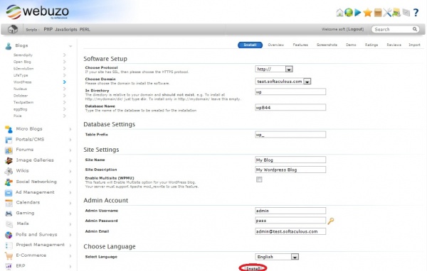This screenshot has height=271, width=427.
Task: Click the key icon beside Admin Password
Action: point(331,221)
